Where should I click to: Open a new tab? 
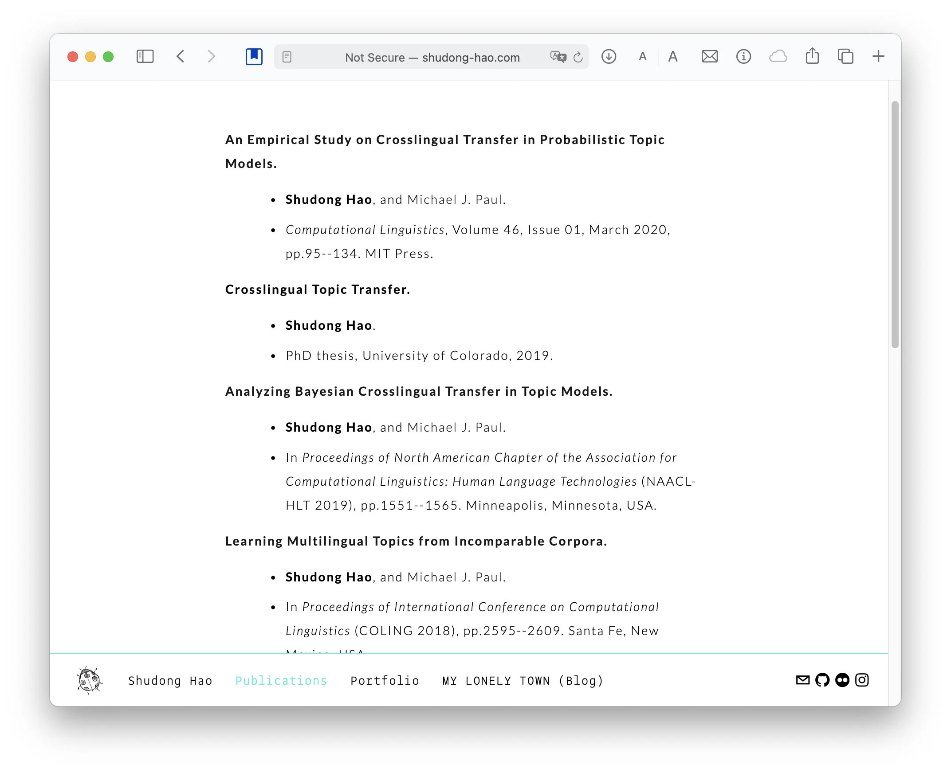coord(878,56)
